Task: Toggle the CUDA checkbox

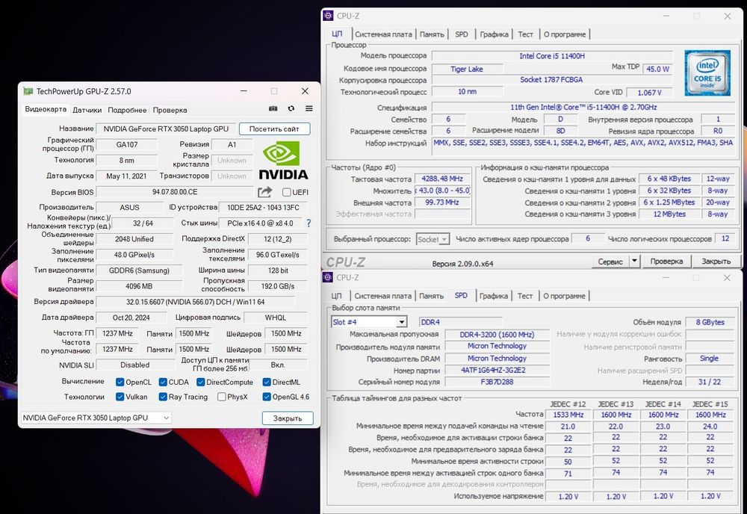Action: (163, 382)
